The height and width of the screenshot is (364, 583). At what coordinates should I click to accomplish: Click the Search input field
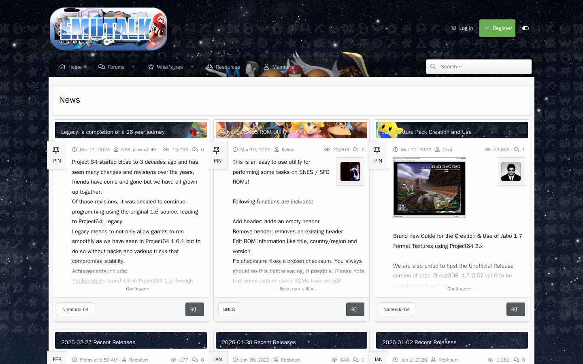[x=479, y=67]
